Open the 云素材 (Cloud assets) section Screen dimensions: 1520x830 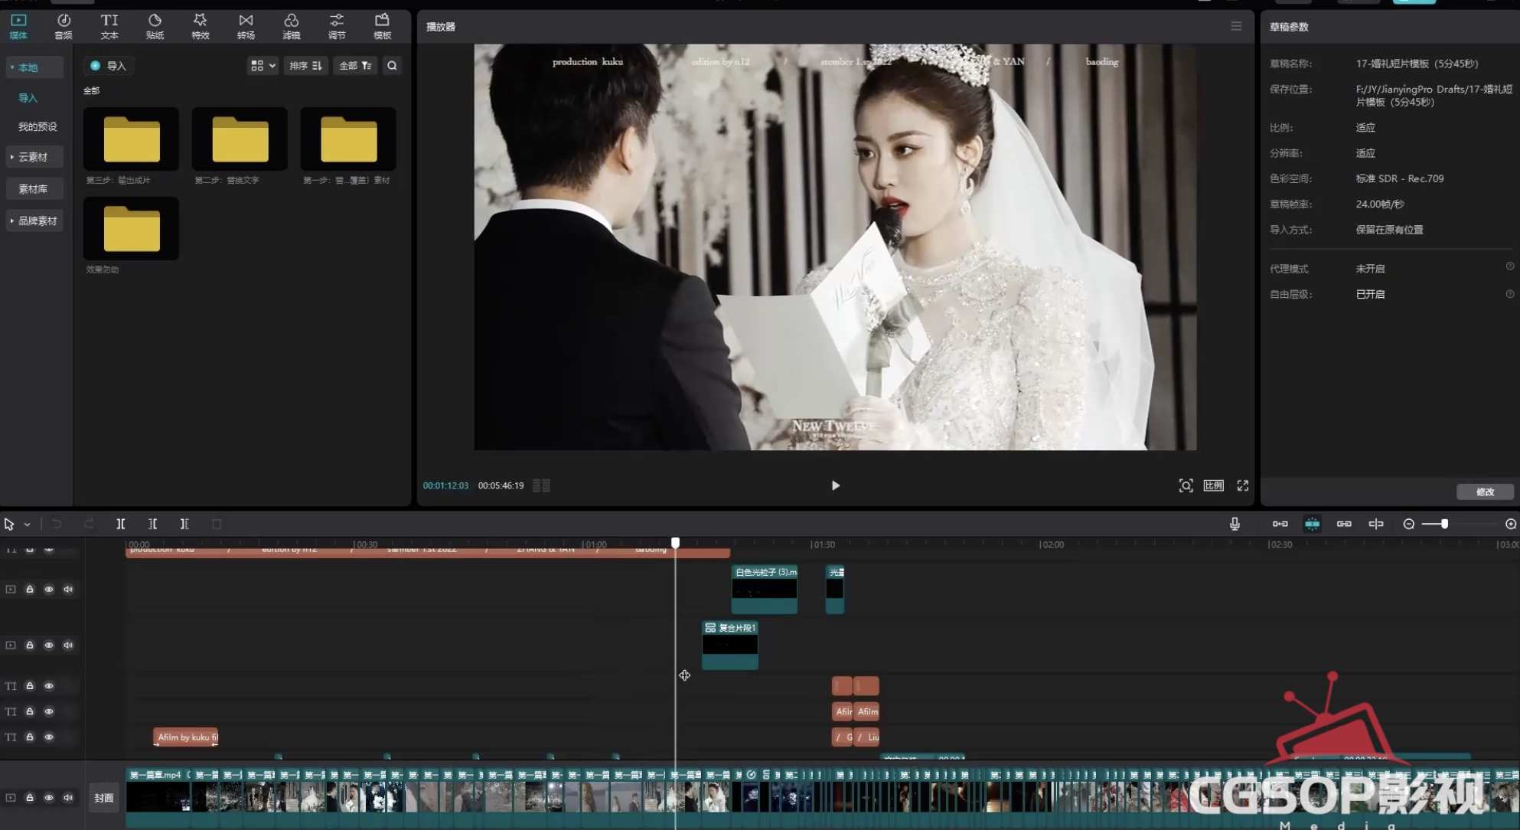[x=34, y=157]
